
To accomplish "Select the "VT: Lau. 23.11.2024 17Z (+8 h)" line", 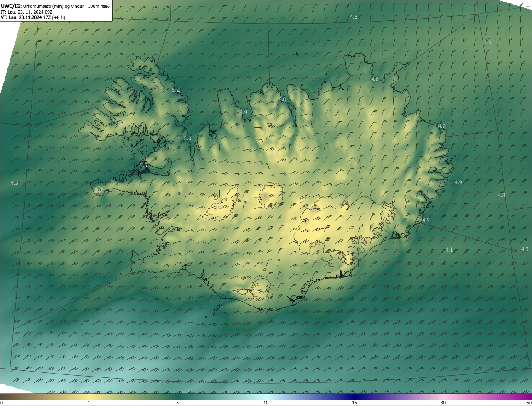I will tap(33, 17).
